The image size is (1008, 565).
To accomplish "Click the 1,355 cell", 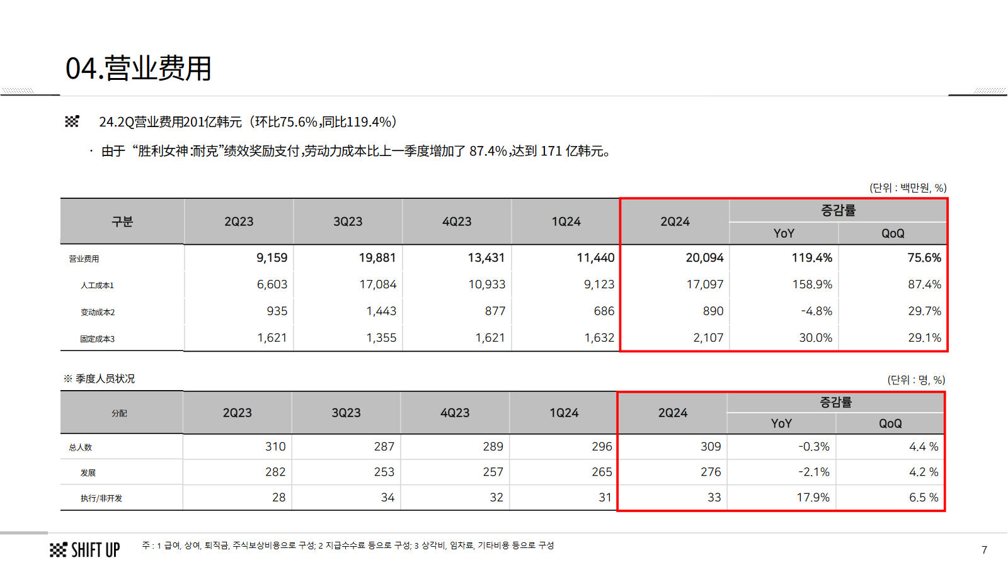I will tap(381, 338).
